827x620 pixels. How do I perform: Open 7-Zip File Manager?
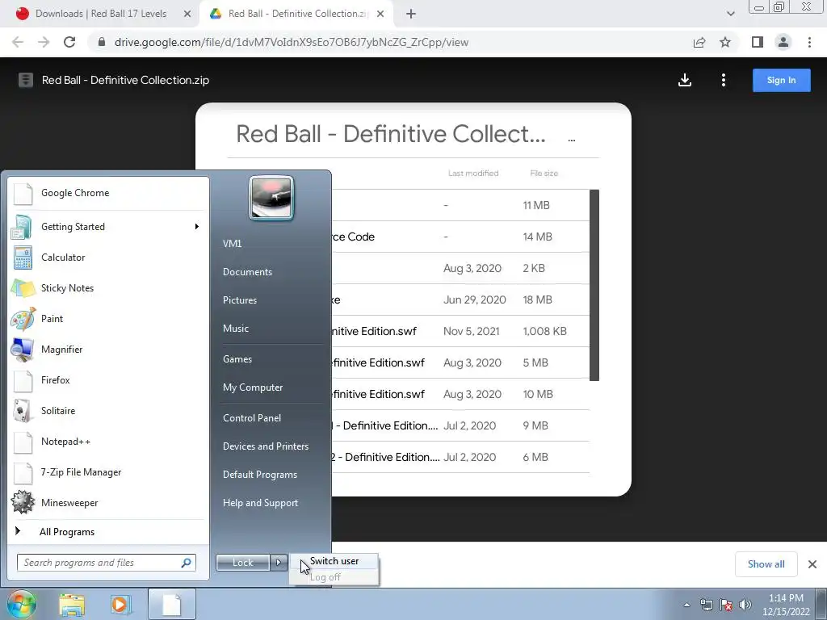tap(108, 471)
